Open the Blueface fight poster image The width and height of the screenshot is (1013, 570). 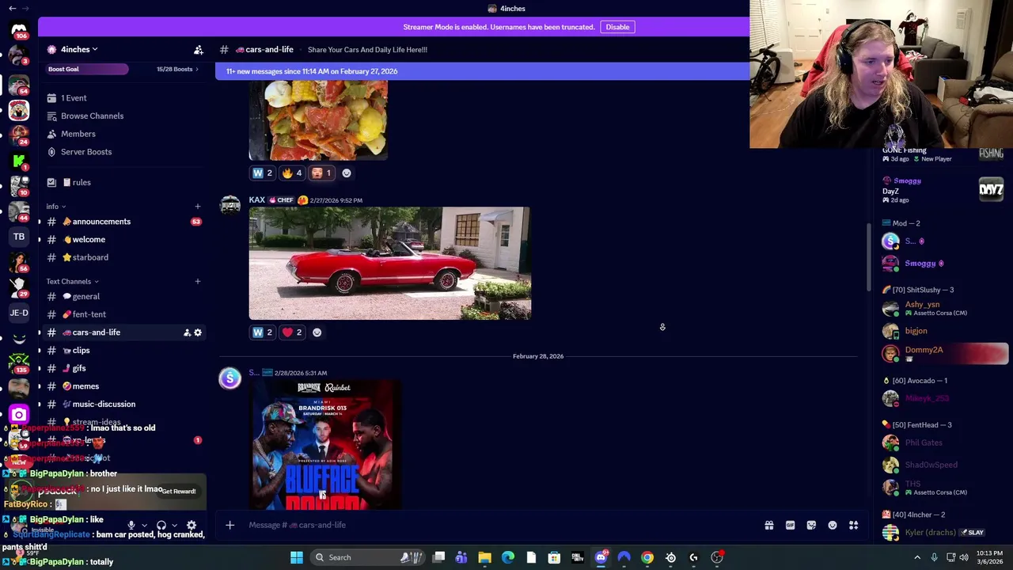[x=325, y=445]
